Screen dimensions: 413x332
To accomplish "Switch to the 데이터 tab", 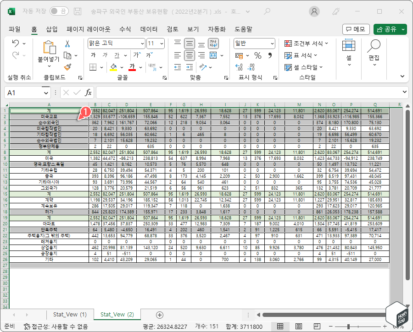I will click(149, 29).
